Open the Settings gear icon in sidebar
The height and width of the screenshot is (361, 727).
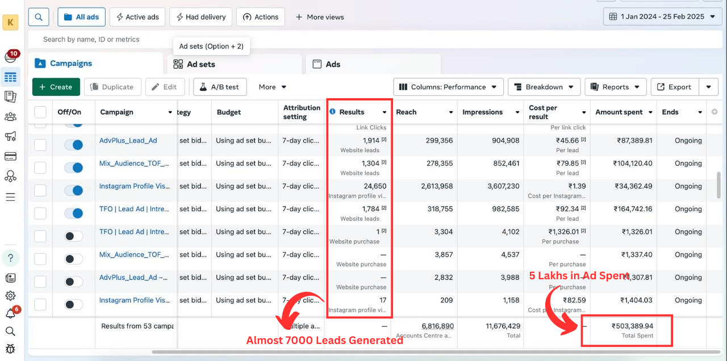coord(10,296)
